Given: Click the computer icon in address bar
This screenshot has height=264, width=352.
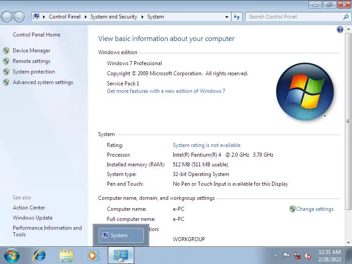Looking at the screenshot, I should tap(36, 17).
